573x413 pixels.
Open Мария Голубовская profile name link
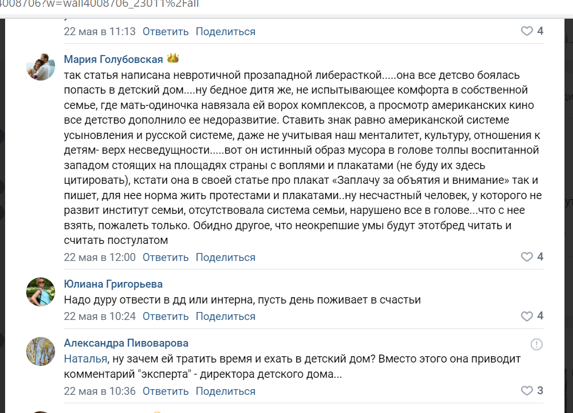tap(113, 59)
